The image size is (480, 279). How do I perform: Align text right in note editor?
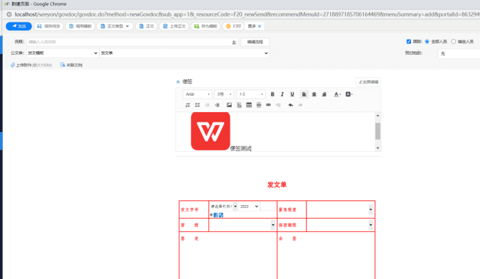324,94
